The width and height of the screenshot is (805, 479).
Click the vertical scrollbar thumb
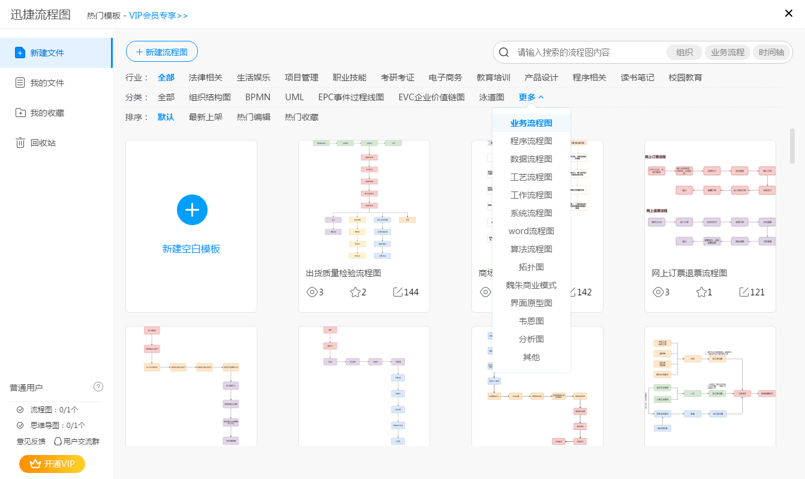792,145
